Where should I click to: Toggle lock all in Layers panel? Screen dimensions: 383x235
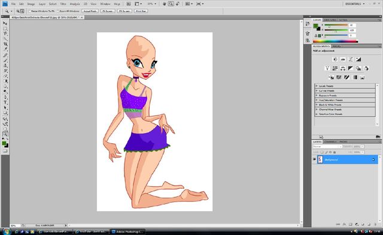(x=335, y=152)
